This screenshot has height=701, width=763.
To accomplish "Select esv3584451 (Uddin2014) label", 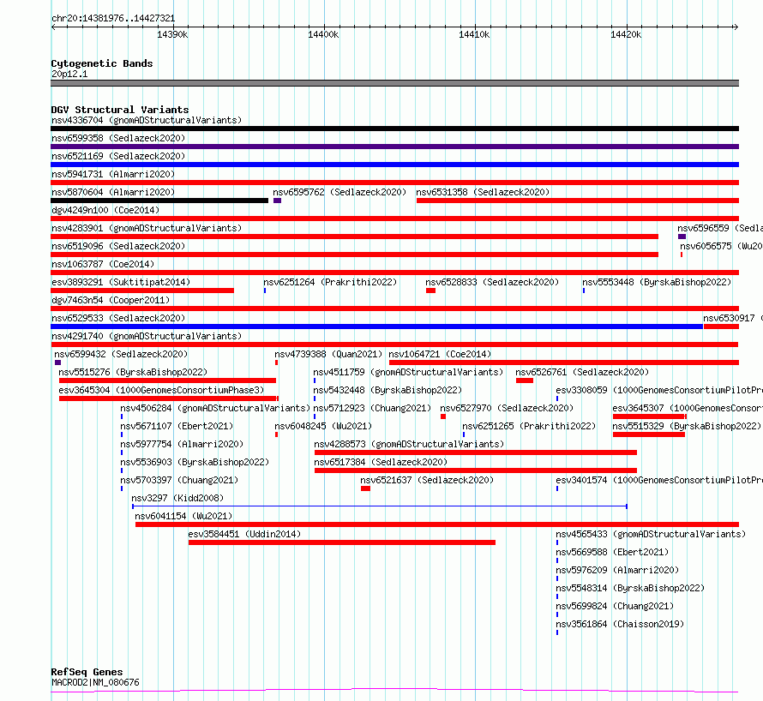I will [244, 534].
